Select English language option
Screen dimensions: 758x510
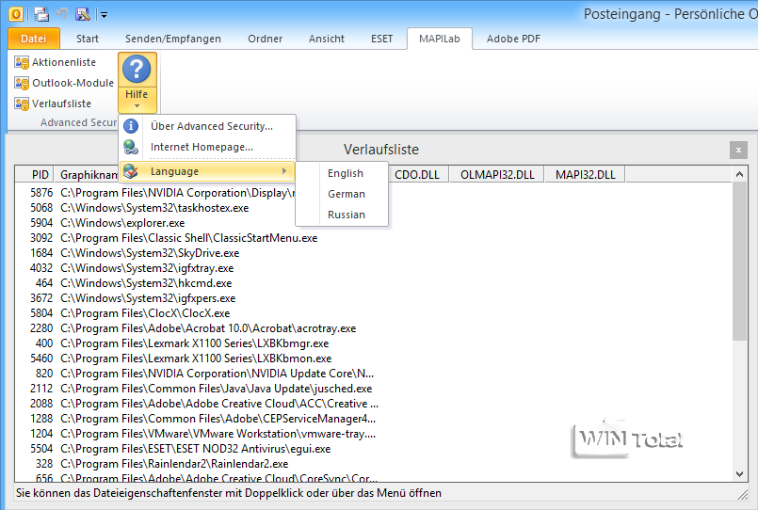[x=342, y=173]
